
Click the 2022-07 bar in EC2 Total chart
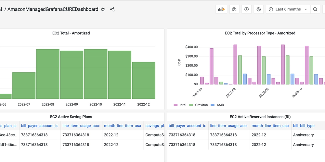pos(24,86)
